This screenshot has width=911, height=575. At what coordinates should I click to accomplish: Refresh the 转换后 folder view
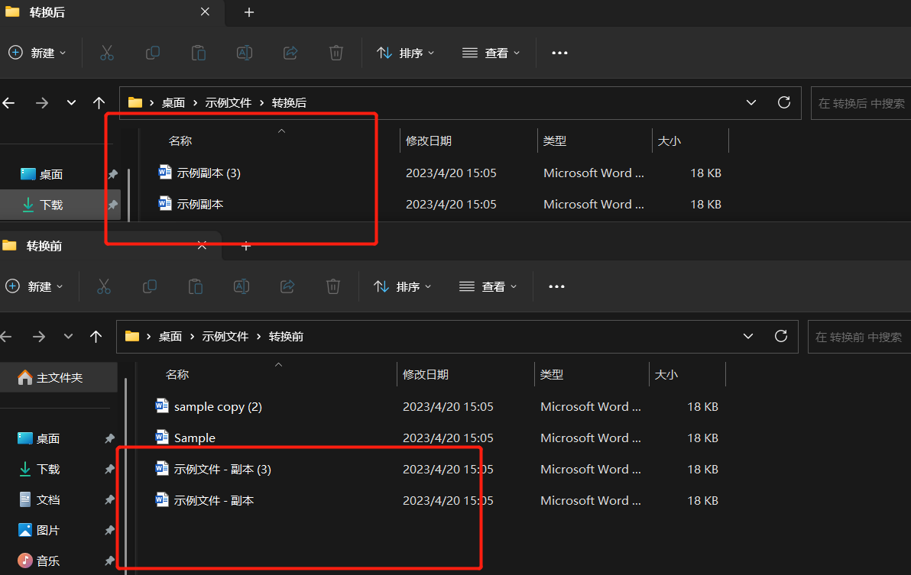[x=783, y=102]
